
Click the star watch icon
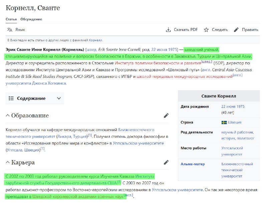tap(206, 30)
